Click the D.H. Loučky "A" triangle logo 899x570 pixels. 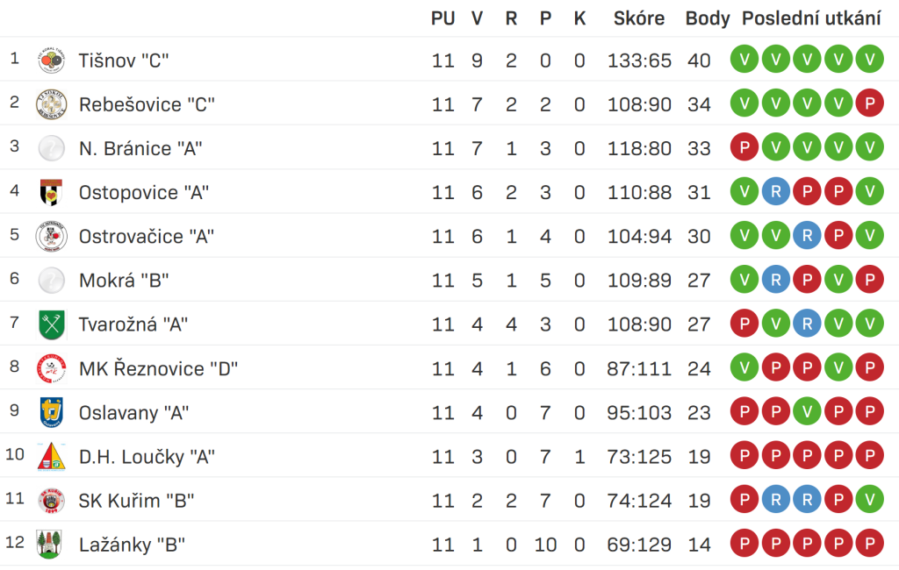(51, 457)
